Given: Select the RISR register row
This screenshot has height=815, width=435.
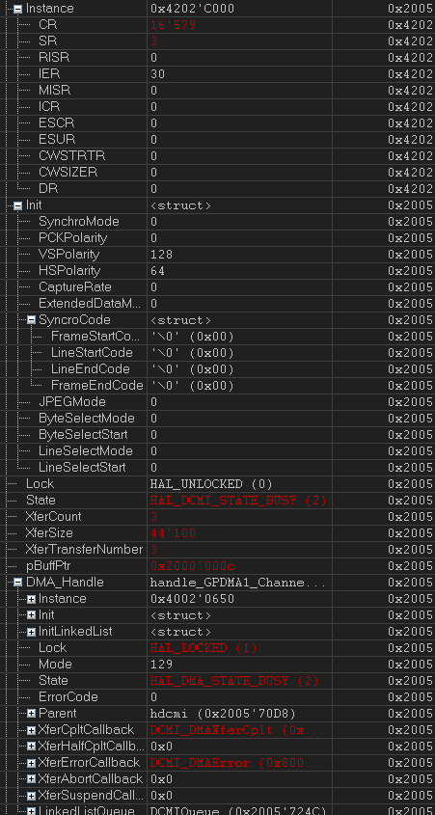Looking at the screenshot, I should pos(217,57).
